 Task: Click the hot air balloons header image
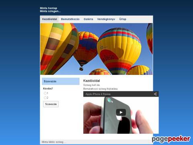96,49
